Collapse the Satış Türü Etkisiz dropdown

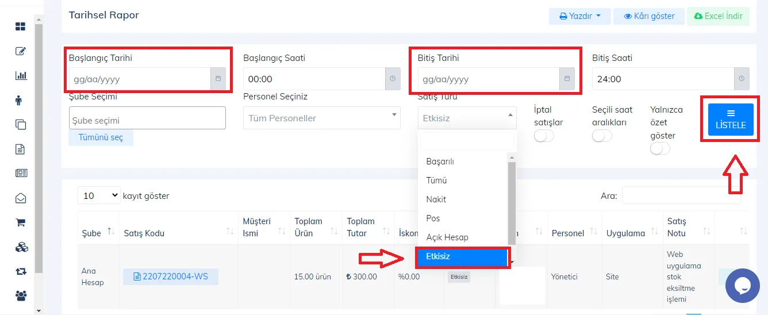click(x=467, y=118)
